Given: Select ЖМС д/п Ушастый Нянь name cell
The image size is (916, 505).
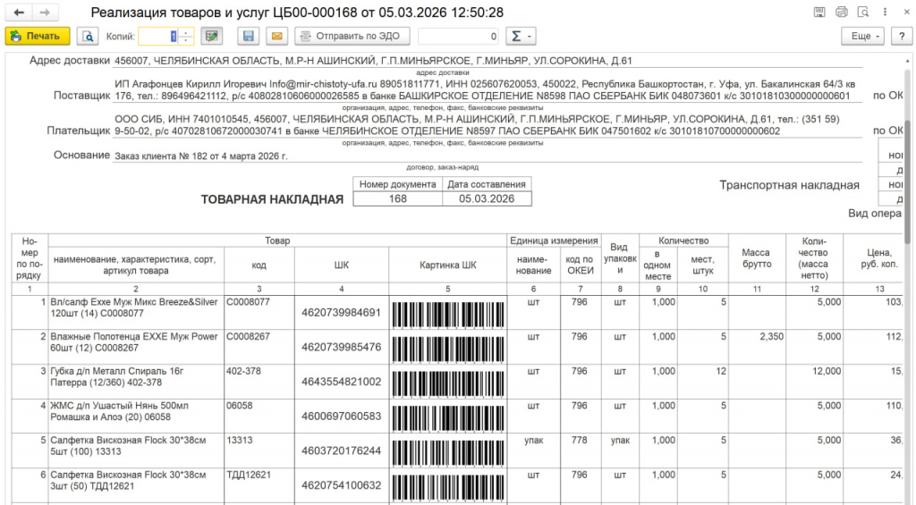Looking at the screenshot, I should coord(136,417).
